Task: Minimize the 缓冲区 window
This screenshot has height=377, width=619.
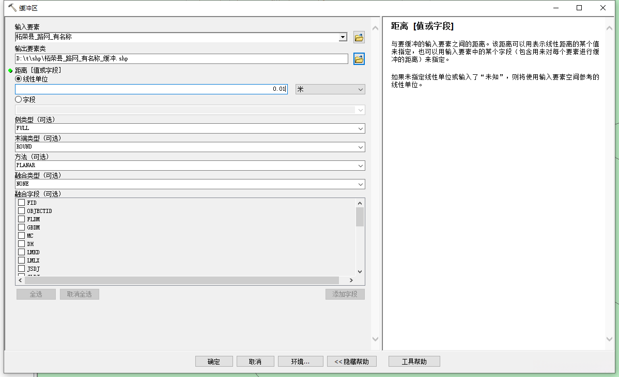Action: [556, 8]
